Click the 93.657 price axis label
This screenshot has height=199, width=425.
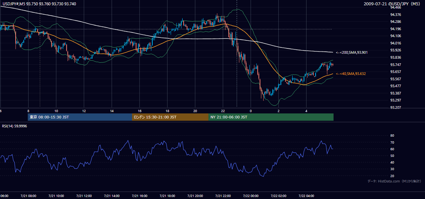(x=395, y=72)
